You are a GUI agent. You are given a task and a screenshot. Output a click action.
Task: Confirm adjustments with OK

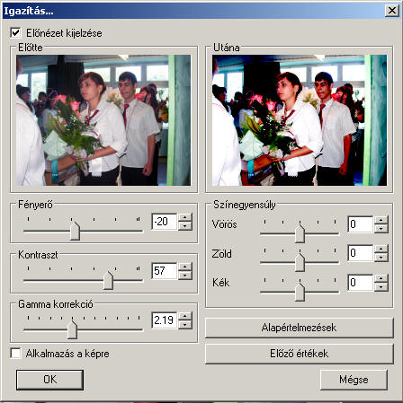(x=49, y=380)
